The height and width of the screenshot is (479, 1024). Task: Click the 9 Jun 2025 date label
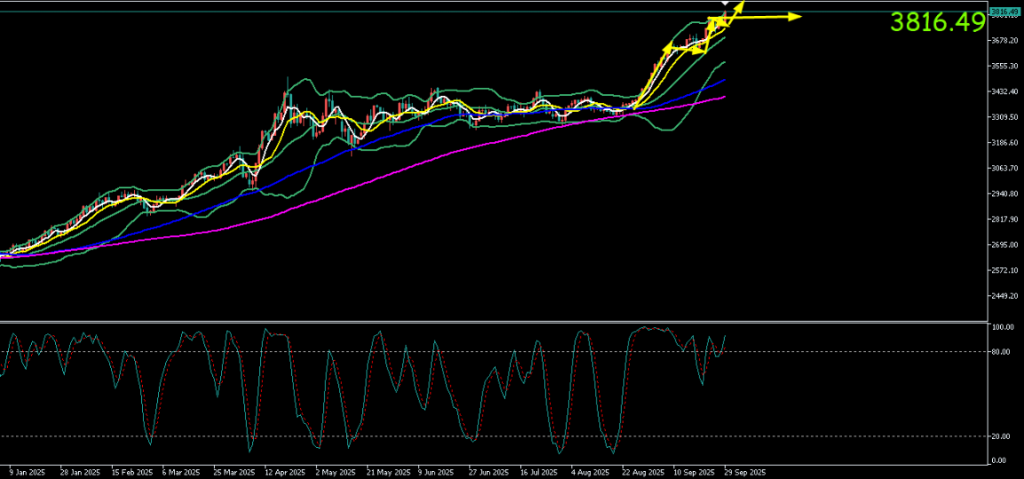[x=436, y=473]
